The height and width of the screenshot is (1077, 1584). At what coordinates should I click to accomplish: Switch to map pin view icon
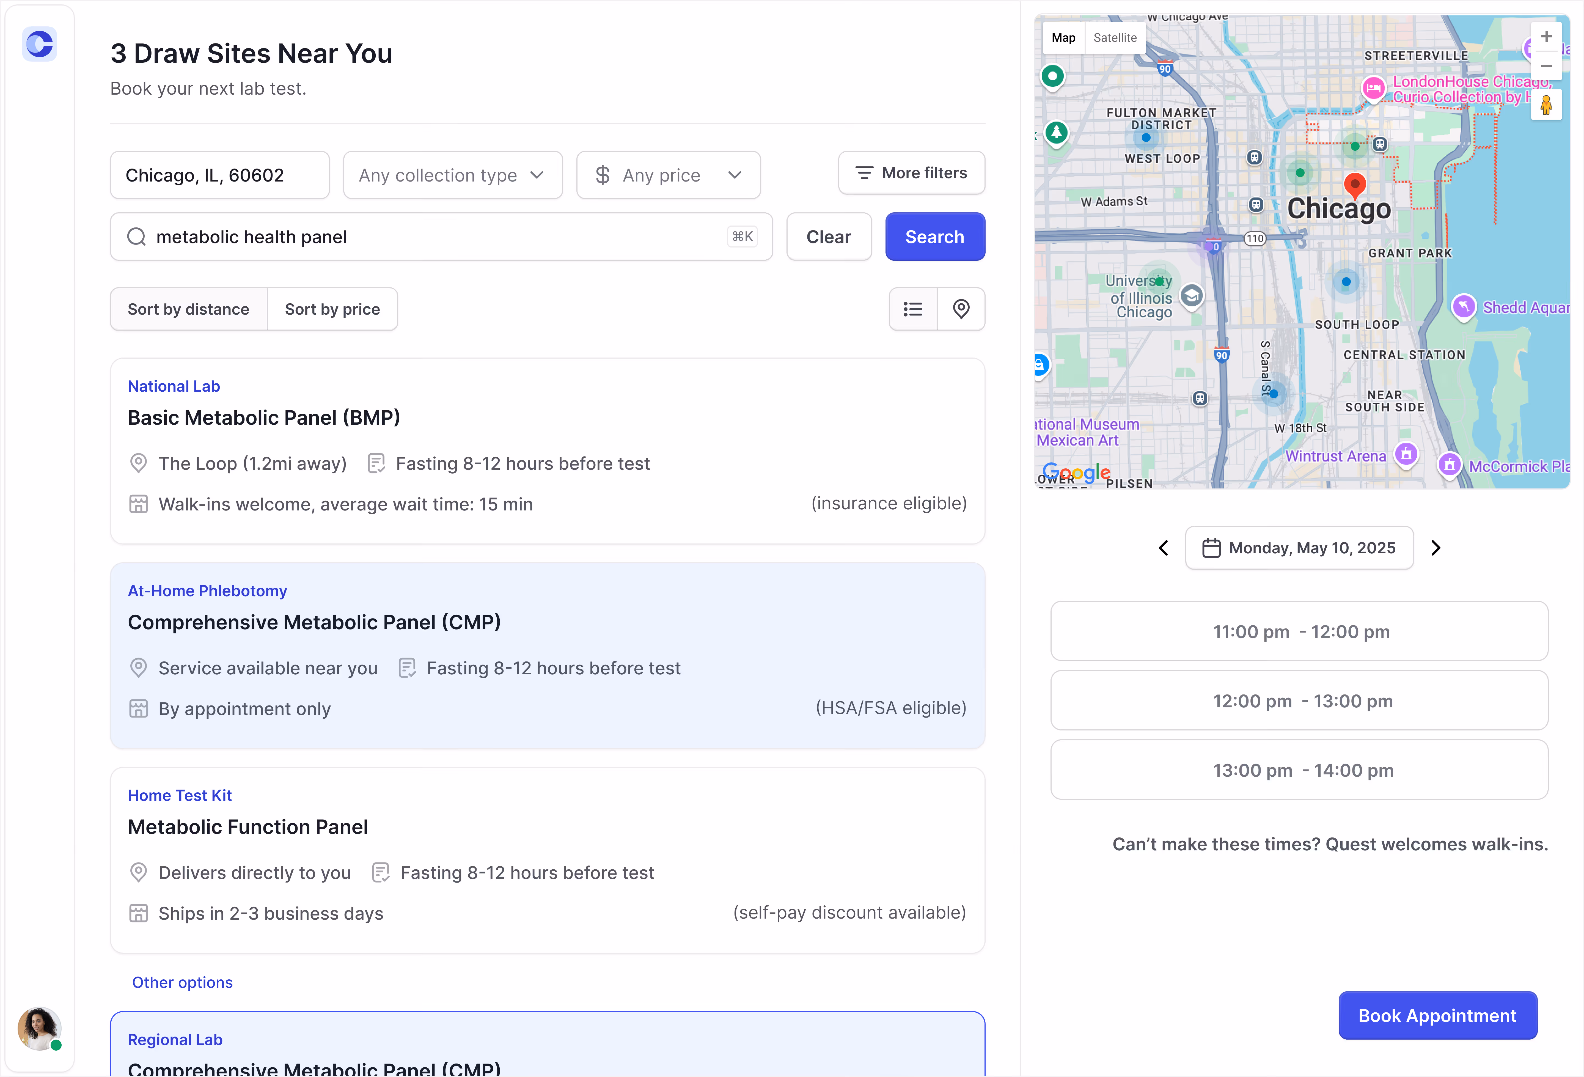(961, 309)
